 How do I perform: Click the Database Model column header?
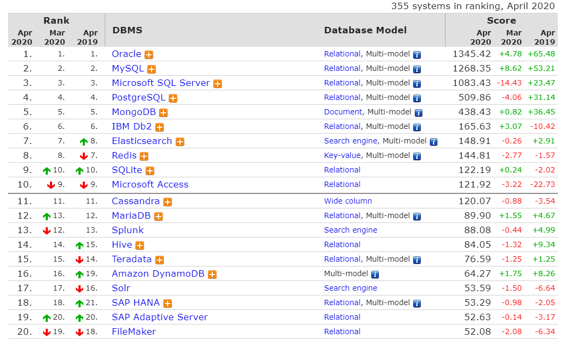click(x=365, y=30)
